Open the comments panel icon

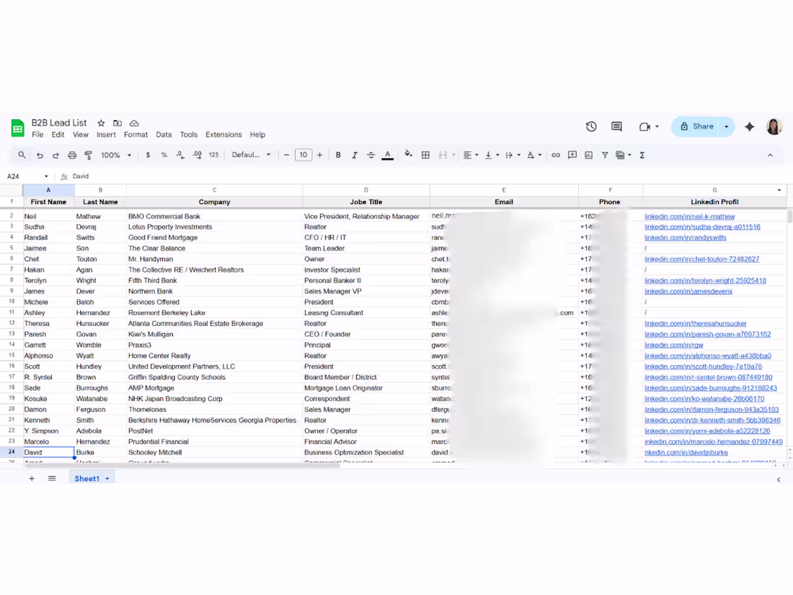(616, 126)
